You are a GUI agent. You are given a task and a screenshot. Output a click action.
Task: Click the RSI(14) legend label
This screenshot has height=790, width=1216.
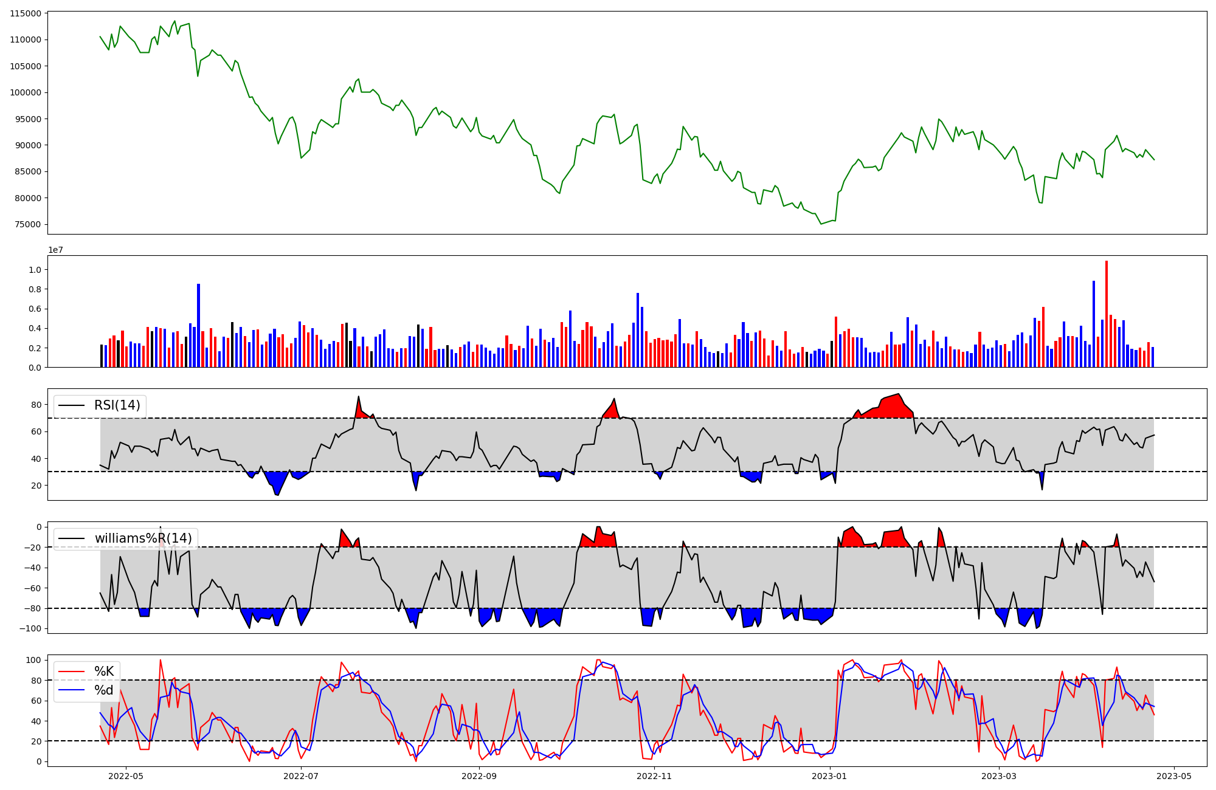pos(117,405)
